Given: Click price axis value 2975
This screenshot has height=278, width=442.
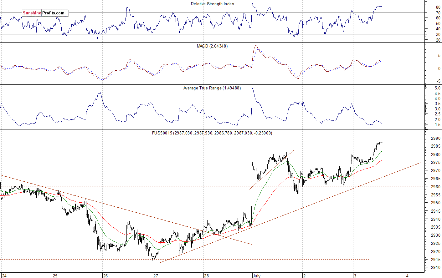Looking at the screenshot, I should (436, 163).
